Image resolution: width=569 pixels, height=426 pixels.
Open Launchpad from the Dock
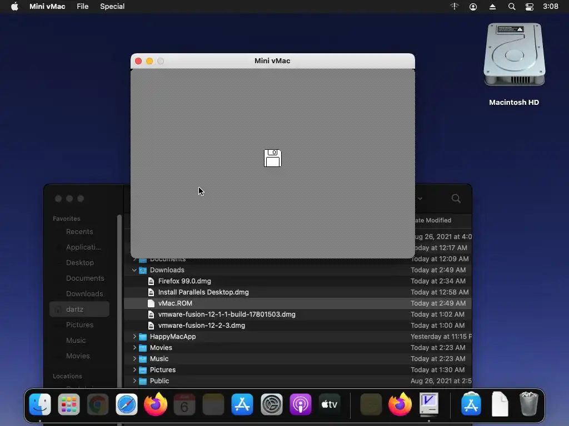(x=68, y=404)
